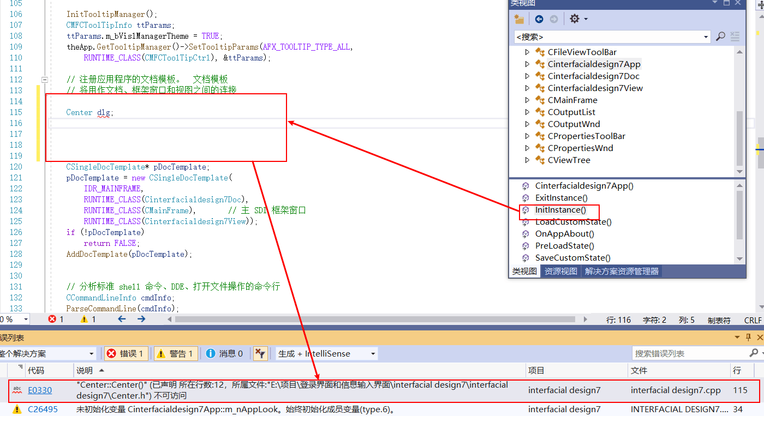Select COutputWnd class entry

click(x=574, y=124)
